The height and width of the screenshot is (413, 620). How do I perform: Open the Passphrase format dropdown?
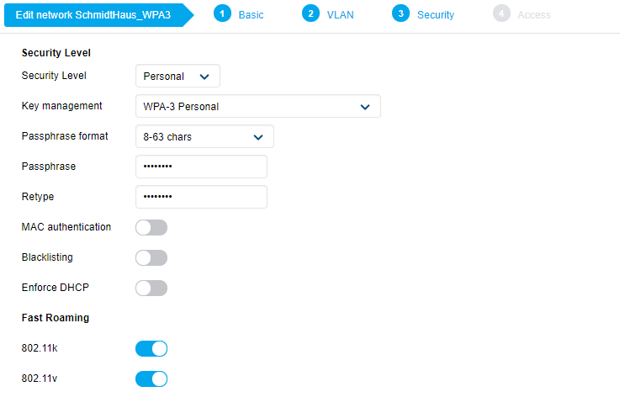204,137
